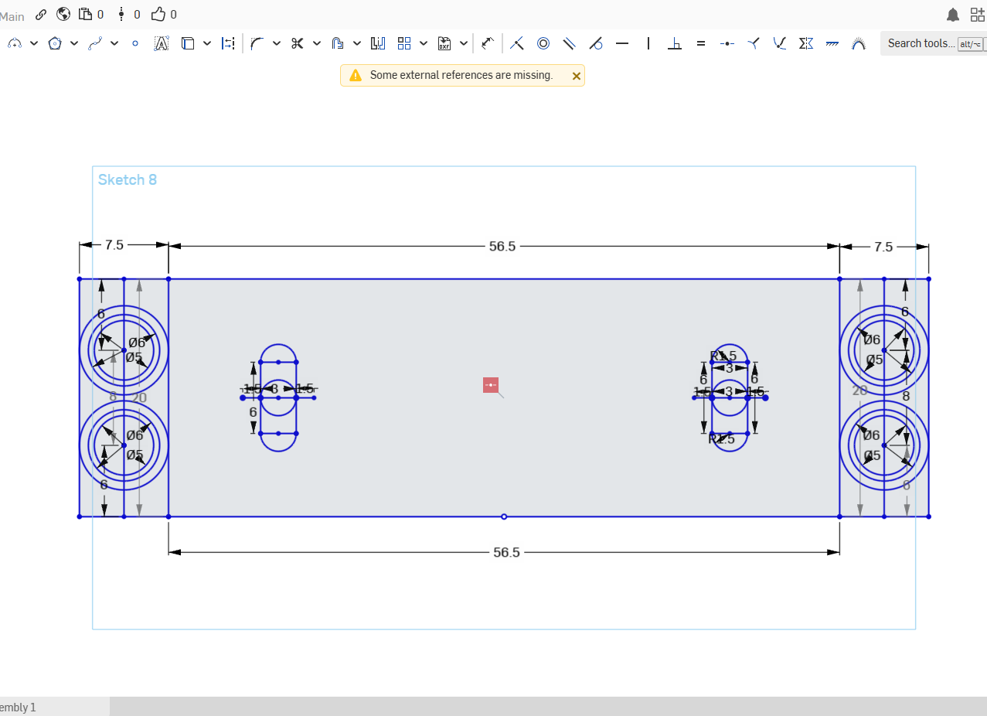The width and height of the screenshot is (987, 716).
Task: Apply the symmetric constraint
Action: 806,43
